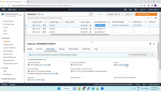
Task: Sort by Availability Zone column arrow
Action: pos(108,22)
